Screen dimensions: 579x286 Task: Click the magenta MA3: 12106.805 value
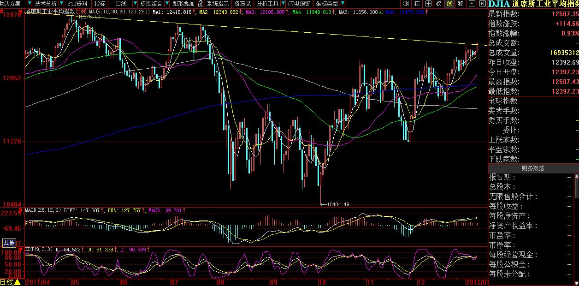coord(266,11)
